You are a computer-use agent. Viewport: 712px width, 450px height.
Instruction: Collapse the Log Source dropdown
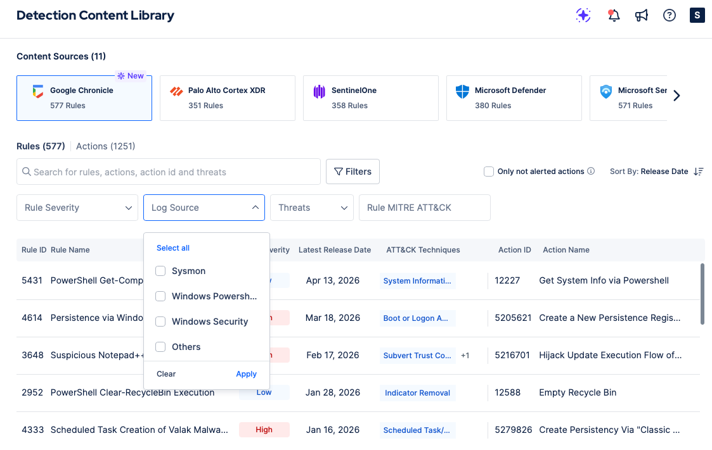(204, 208)
